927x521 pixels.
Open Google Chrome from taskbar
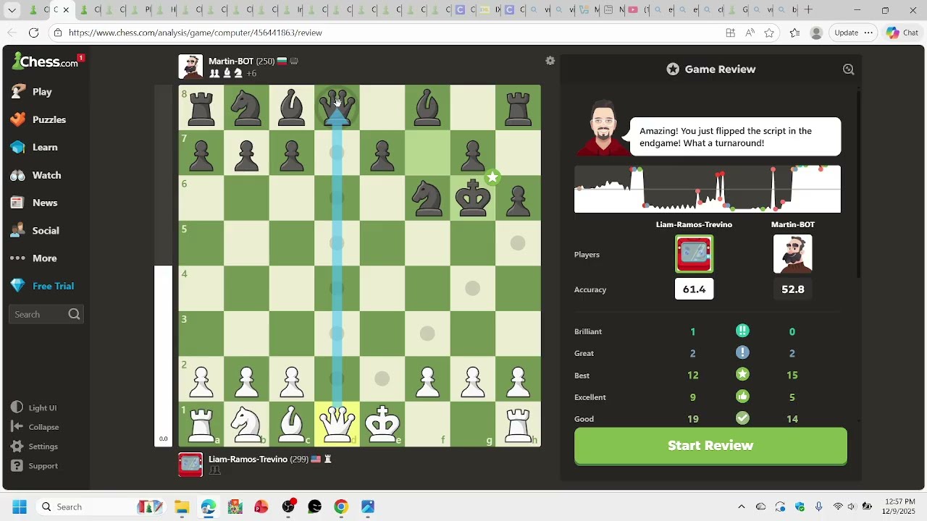(341, 507)
